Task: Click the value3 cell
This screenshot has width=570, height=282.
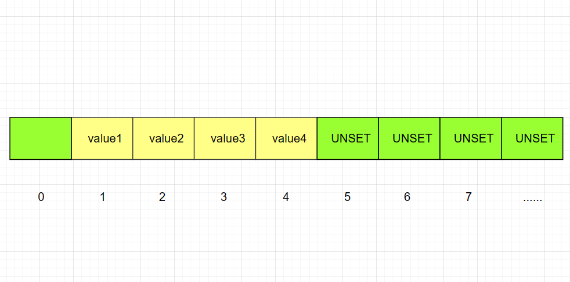Action: coord(225,138)
